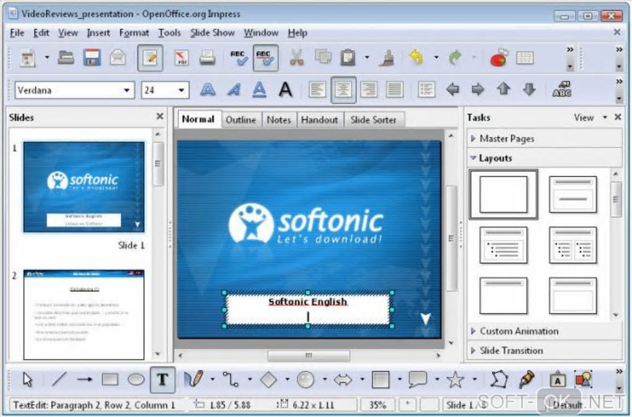Click the horizontal scrollbar under the slide
The width and height of the screenshot is (632, 417).
309,356
